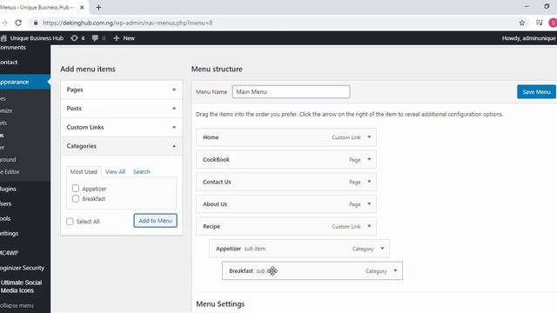This screenshot has height=313, width=557.
Task: Bookmark this page with the star icon
Action: click(x=522, y=23)
